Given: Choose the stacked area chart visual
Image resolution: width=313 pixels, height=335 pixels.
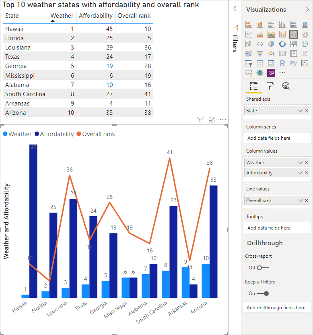Looking at the screenshot, I should click(271, 34).
